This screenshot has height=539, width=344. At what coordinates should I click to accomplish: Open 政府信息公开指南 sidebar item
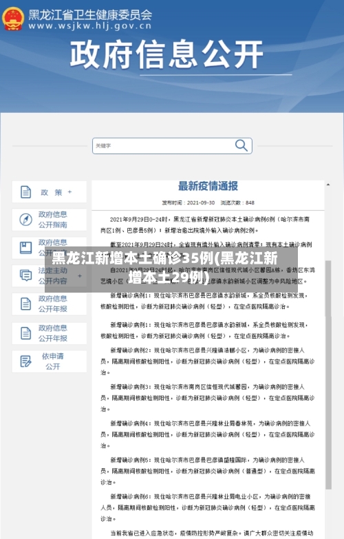click(x=49, y=220)
